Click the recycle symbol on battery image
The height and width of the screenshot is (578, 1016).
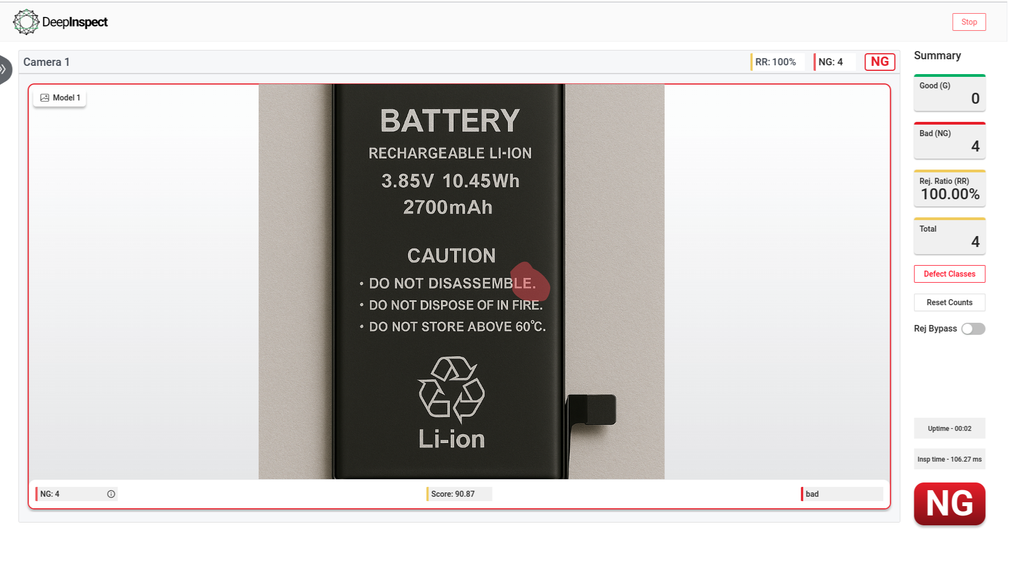451,389
